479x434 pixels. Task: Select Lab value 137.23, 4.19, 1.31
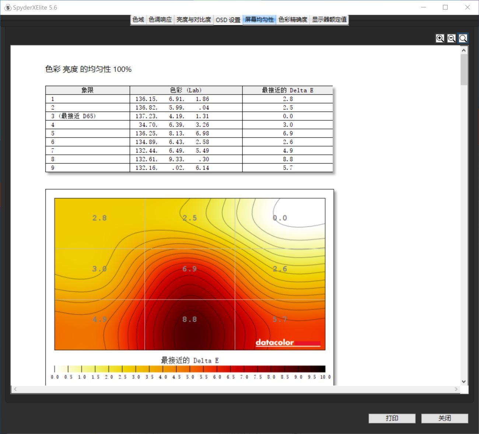(x=172, y=116)
